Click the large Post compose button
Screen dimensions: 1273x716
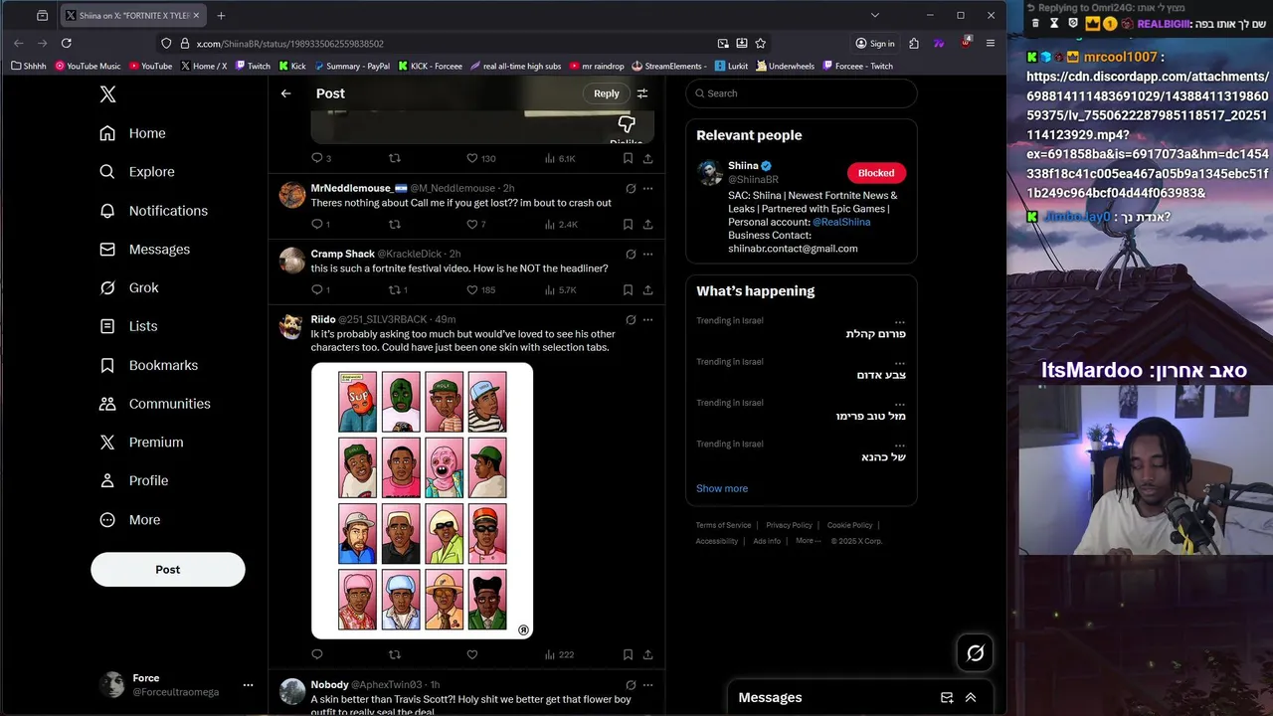(168, 570)
